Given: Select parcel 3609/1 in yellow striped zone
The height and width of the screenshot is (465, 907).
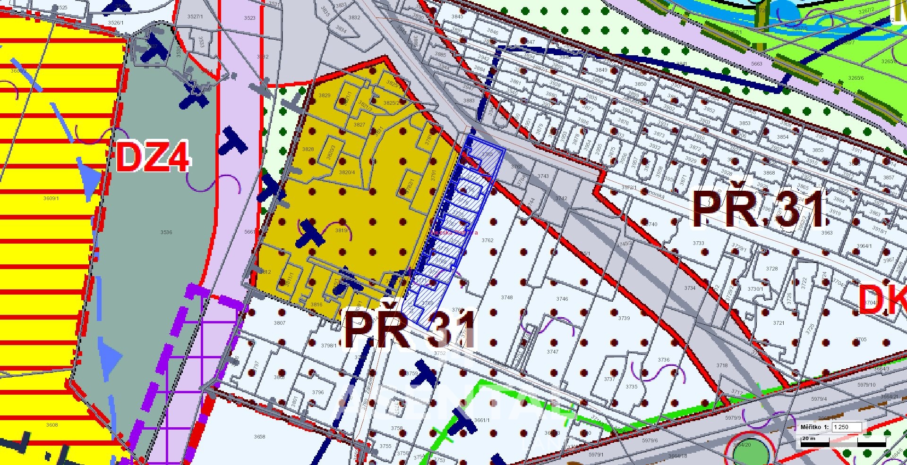Looking at the screenshot, I should tap(51, 199).
